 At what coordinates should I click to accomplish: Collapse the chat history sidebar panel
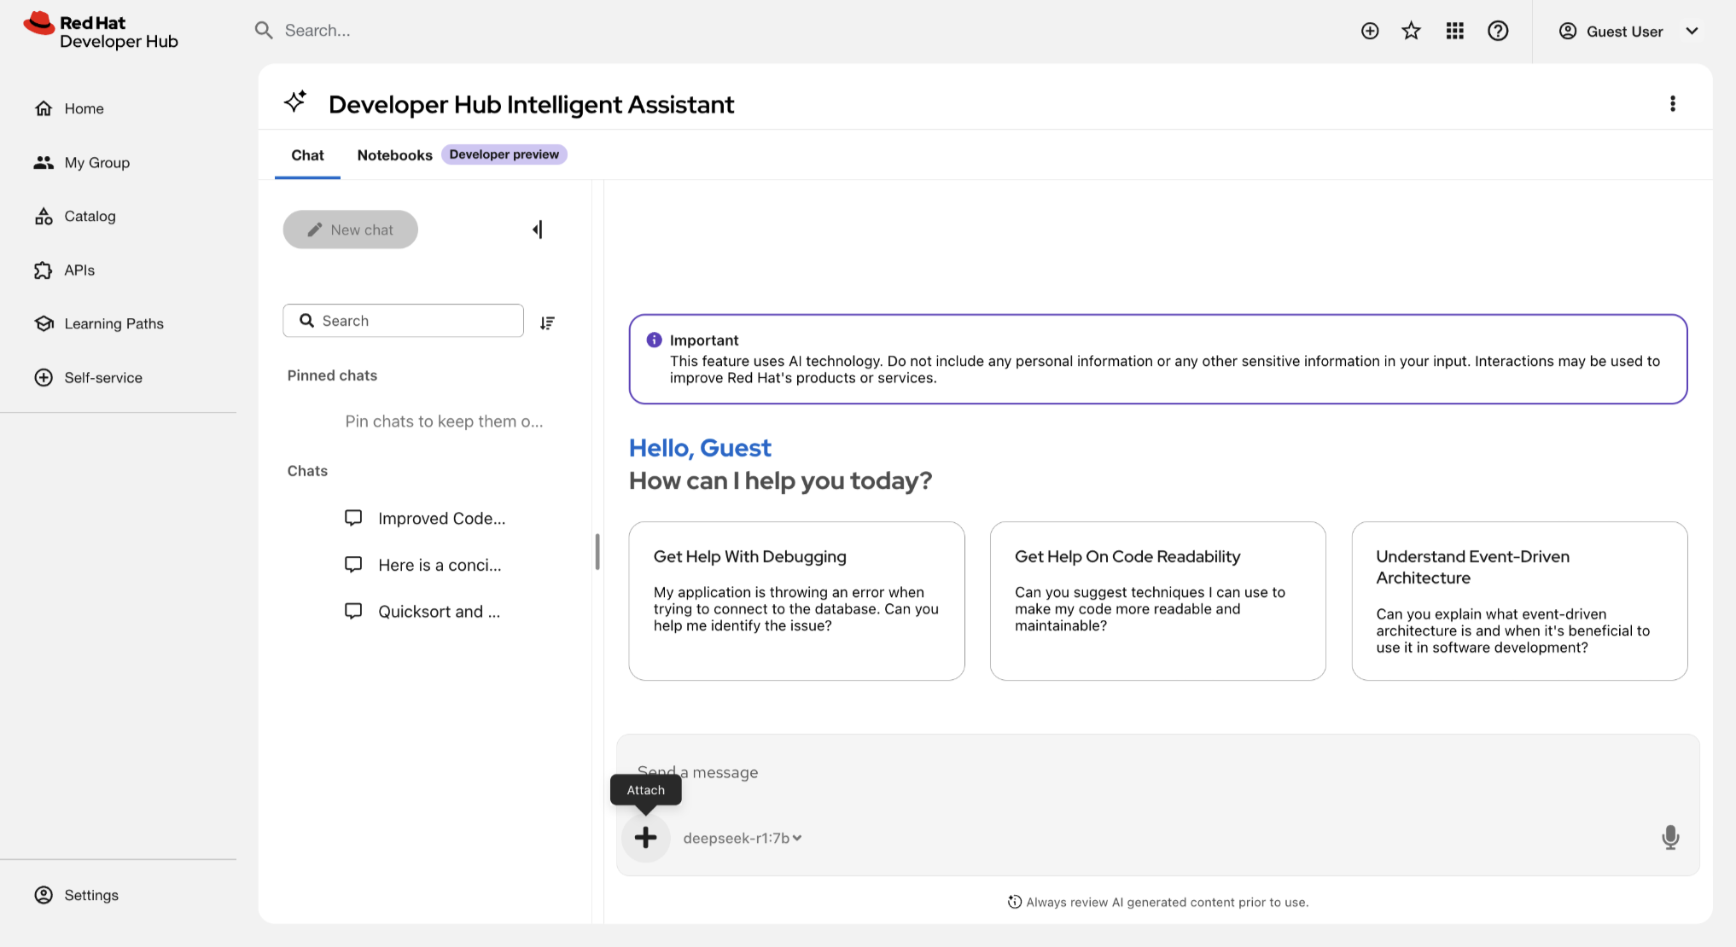coord(538,229)
